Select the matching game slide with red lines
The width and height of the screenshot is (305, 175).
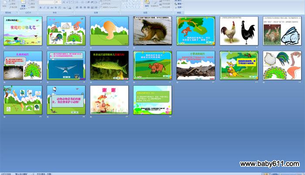tap(23, 100)
